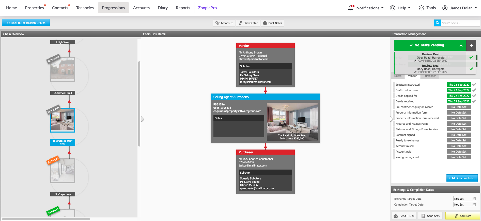
Task: Click the Show Offer button
Action: 248,23
